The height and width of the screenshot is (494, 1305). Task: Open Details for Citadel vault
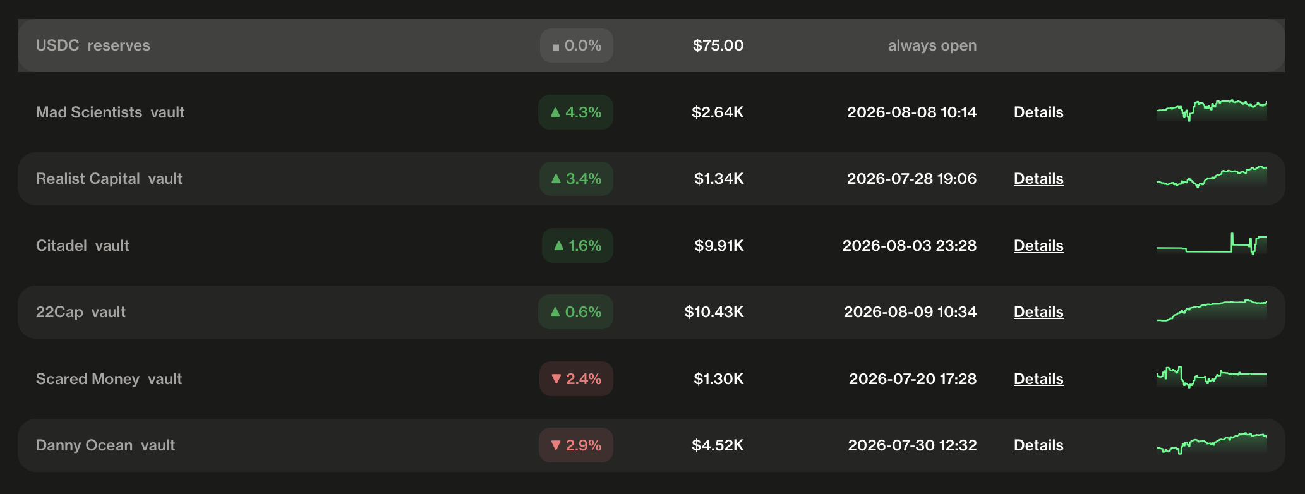(x=1038, y=246)
